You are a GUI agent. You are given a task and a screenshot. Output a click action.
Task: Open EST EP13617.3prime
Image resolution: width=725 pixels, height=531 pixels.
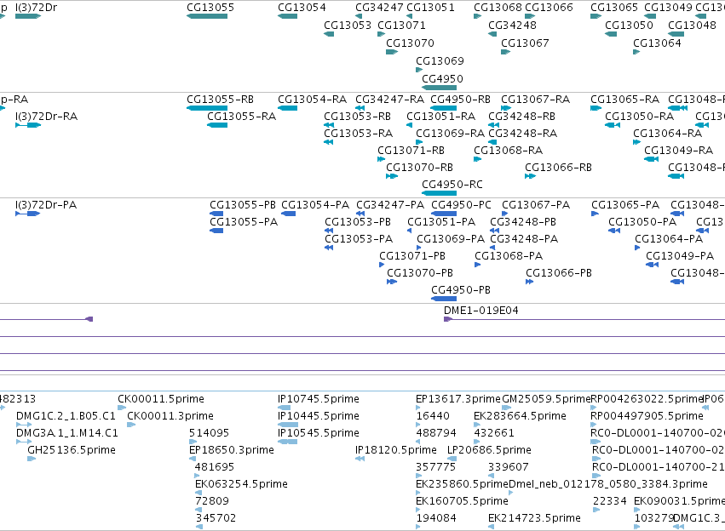click(x=418, y=408)
